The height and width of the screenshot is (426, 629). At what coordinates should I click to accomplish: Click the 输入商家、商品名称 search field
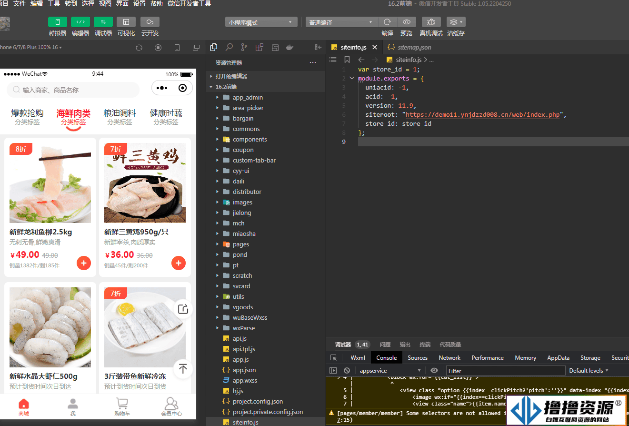(x=73, y=90)
